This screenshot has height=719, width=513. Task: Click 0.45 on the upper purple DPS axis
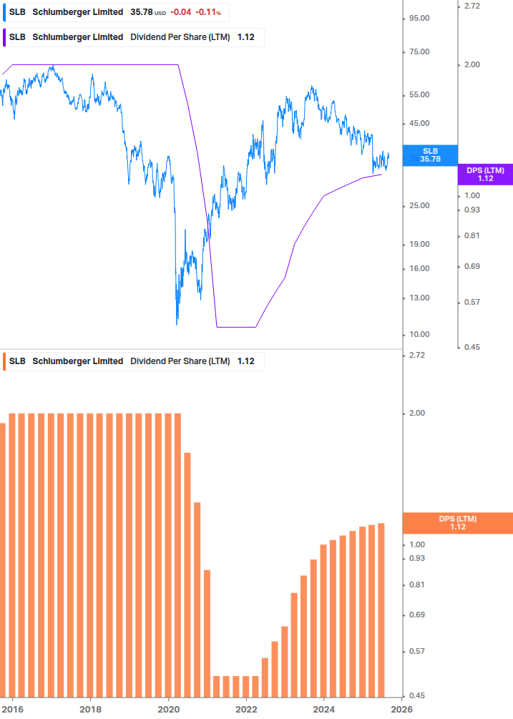pyautogui.click(x=472, y=347)
